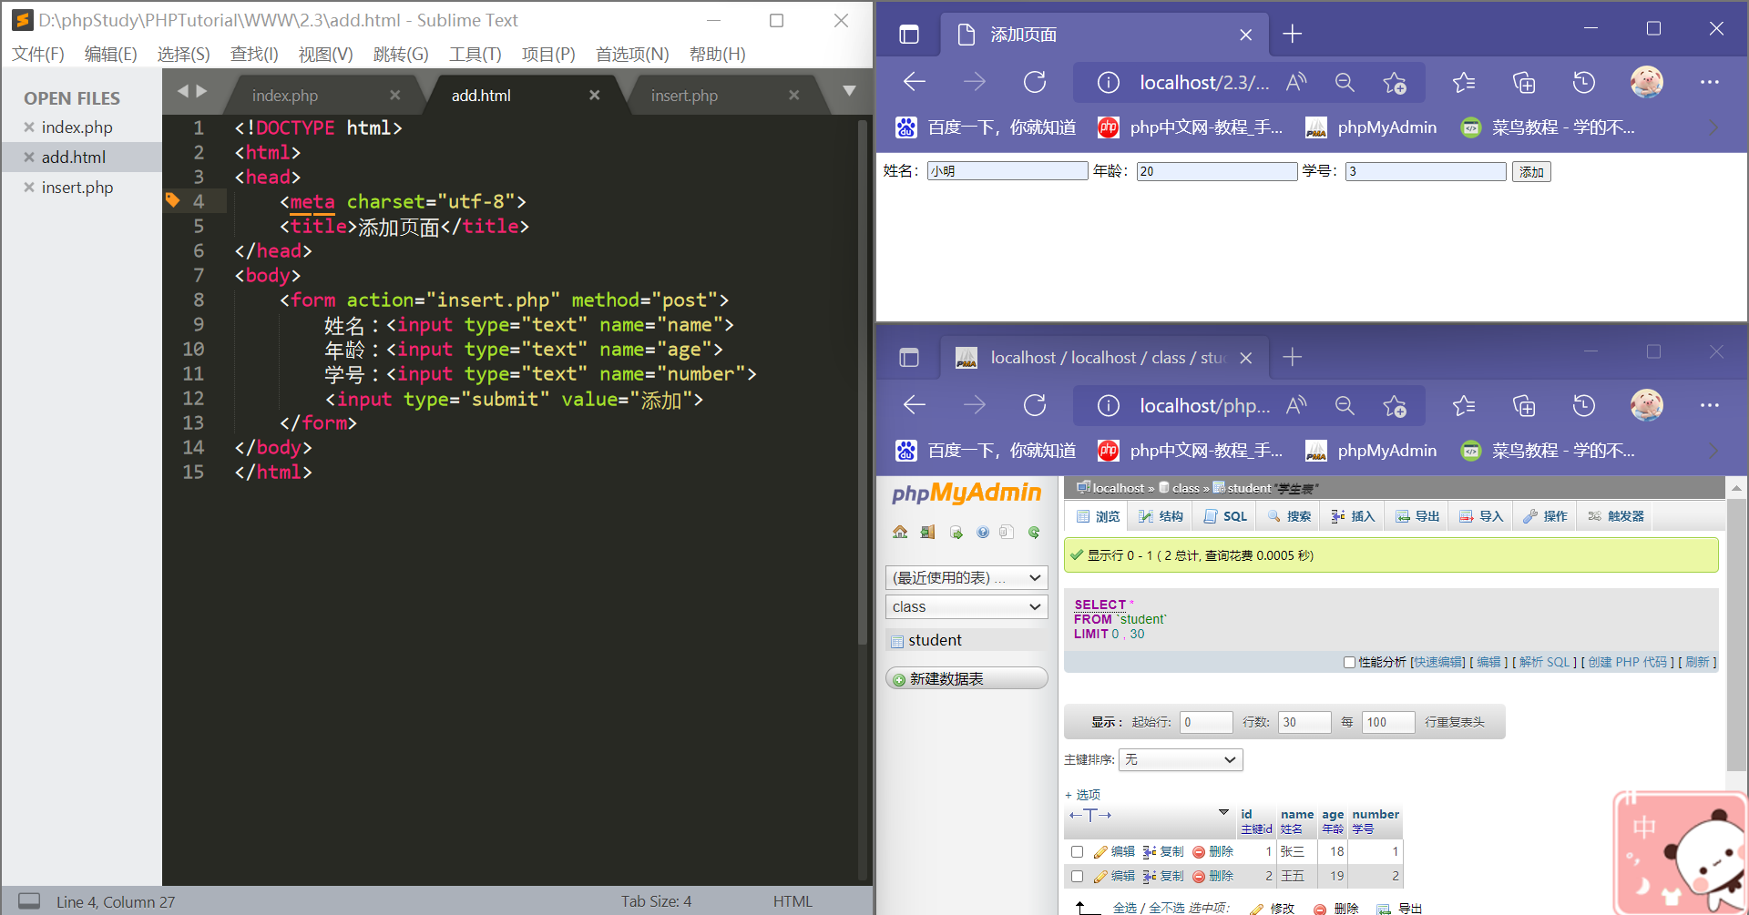Image resolution: width=1749 pixels, height=915 pixels.
Task: Refresh the phpMyAdmin browser window
Action: [1035, 406]
